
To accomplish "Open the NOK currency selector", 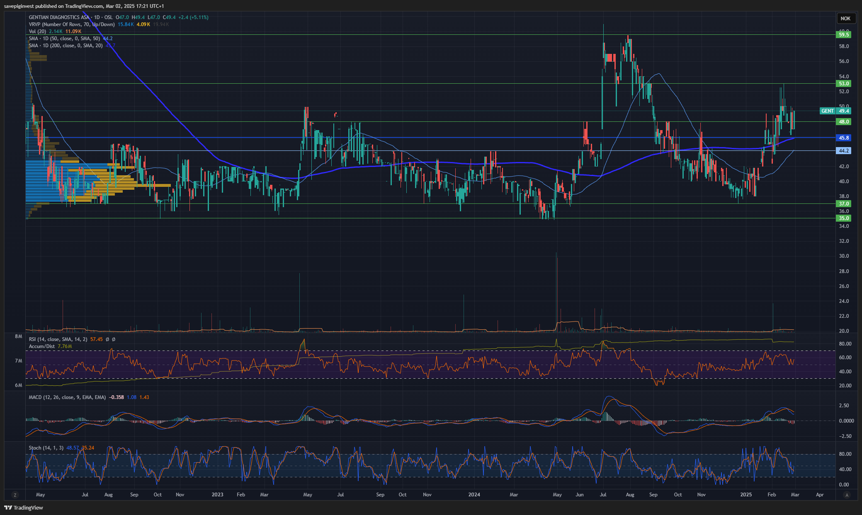I will click(x=845, y=18).
